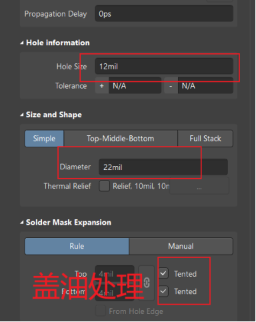
Task: Collapse the Hole information section
Action: coord(22,43)
